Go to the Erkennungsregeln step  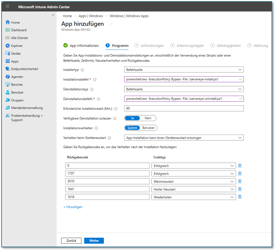(x=187, y=46)
